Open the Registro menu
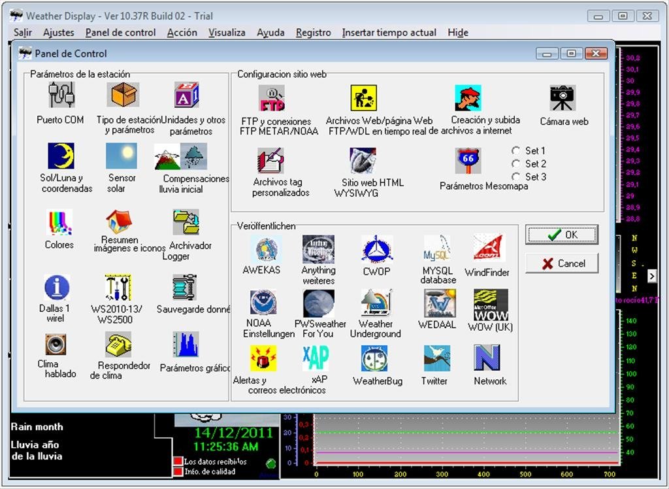Viewport: 669px width, 489px height. click(314, 33)
